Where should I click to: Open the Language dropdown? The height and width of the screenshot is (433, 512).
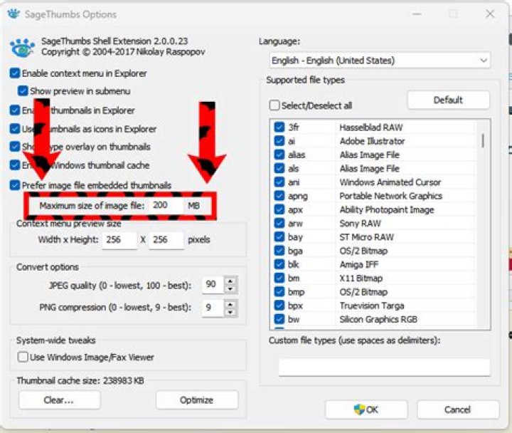pos(380,61)
